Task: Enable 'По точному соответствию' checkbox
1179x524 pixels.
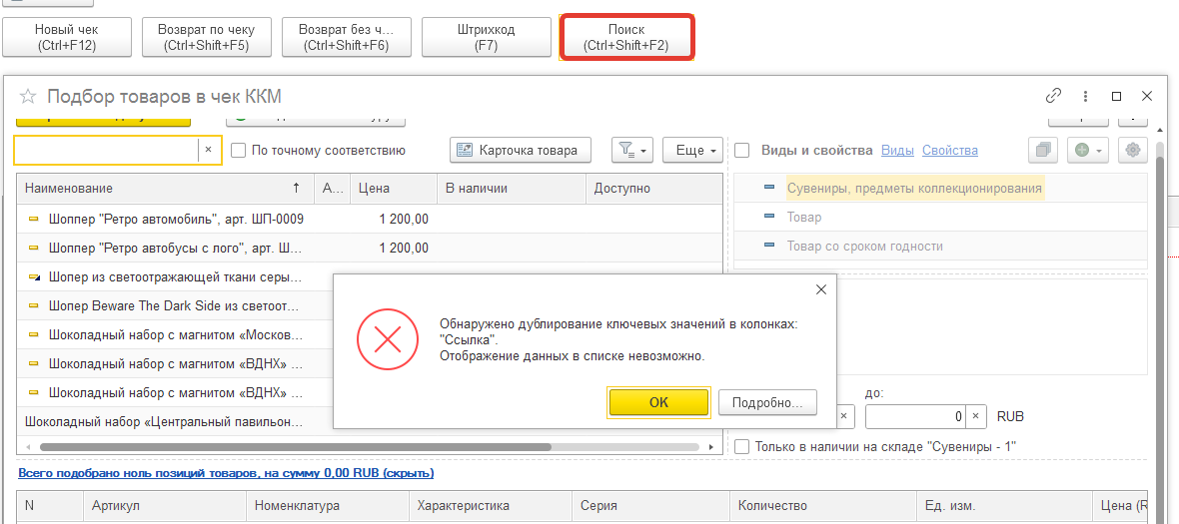Action: [x=239, y=151]
